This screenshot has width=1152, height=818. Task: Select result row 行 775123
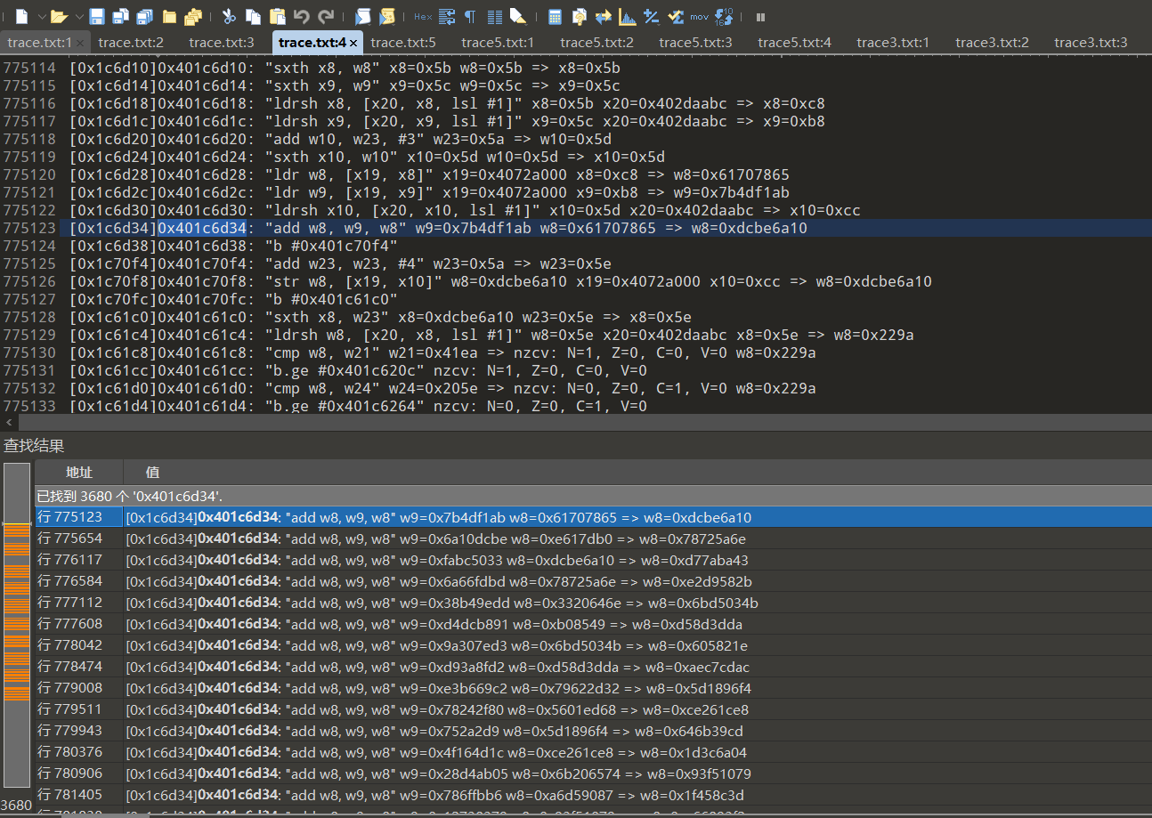tap(593, 517)
